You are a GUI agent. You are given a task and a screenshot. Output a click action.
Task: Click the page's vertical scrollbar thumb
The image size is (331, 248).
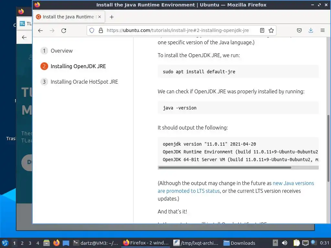[x=328, y=148]
